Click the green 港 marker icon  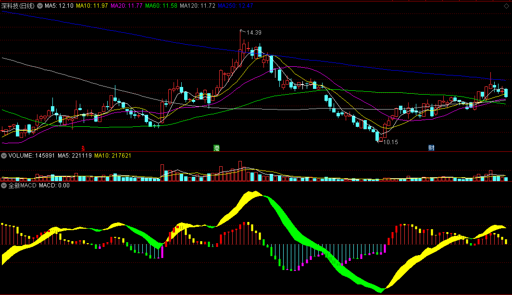pyautogui.click(x=216, y=148)
